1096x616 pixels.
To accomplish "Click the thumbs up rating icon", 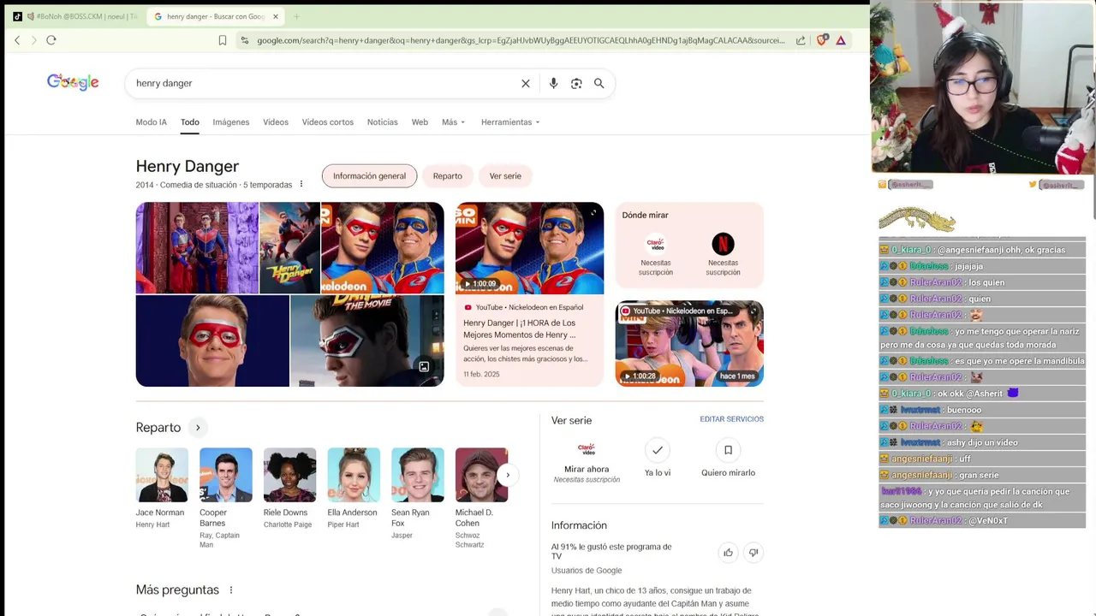I will click(x=728, y=553).
